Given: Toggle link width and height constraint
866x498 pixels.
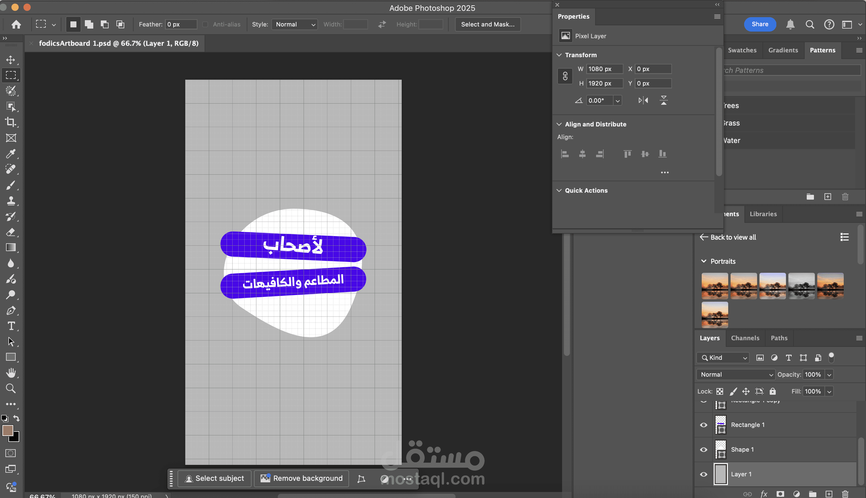Looking at the screenshot, I should pyautogui.click(x=565, y=76).
